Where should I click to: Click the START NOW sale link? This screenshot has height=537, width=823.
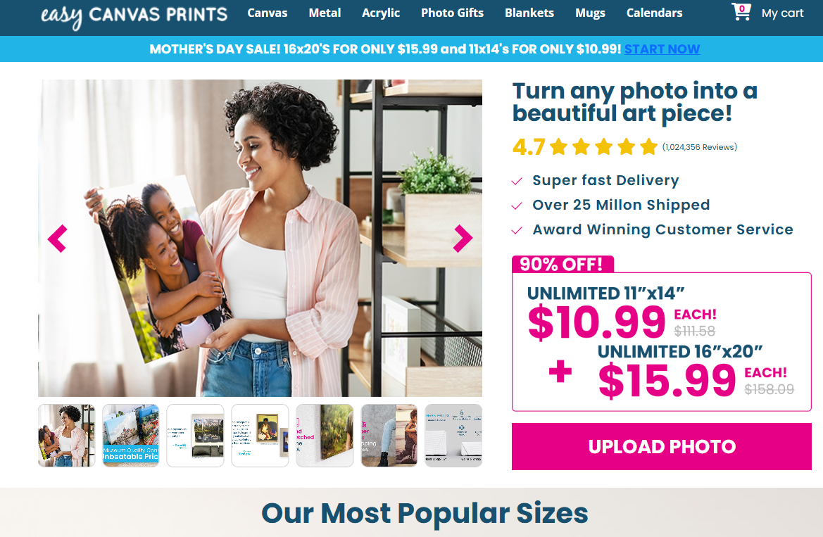[x=662, y=49]
